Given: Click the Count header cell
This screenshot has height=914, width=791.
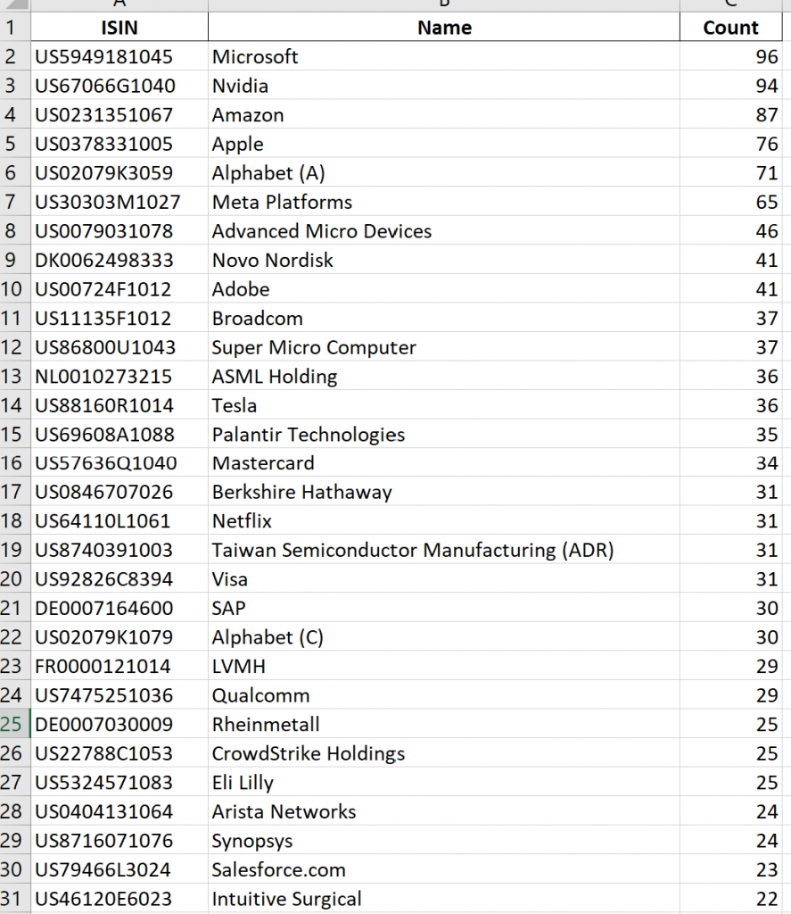Looking at the screenshot, I should (731, 28).
